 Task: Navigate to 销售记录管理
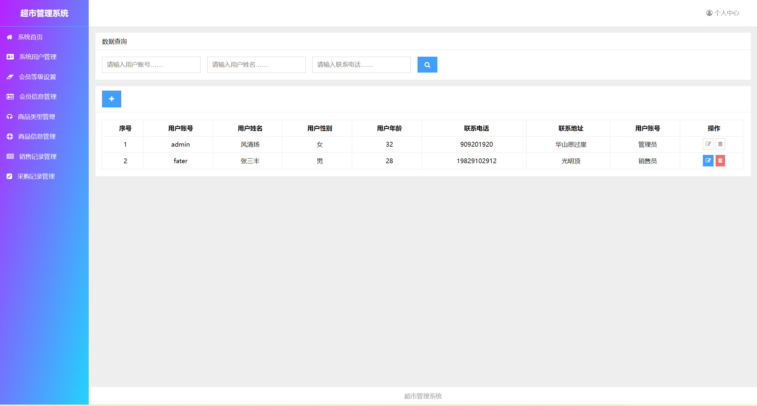coord(38,157)
